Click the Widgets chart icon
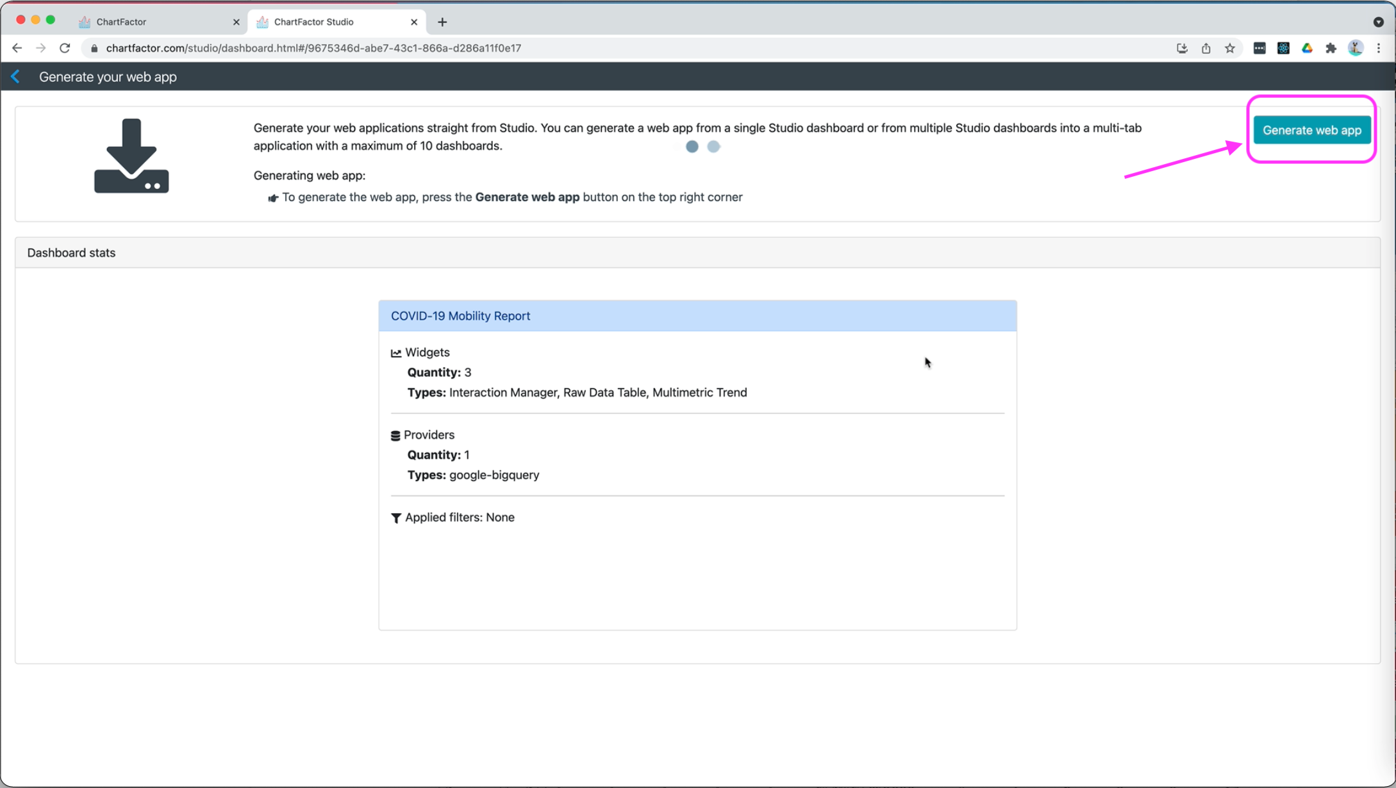Image resolution: width=1396 pixels, height=788 pixels. [396, 353]
